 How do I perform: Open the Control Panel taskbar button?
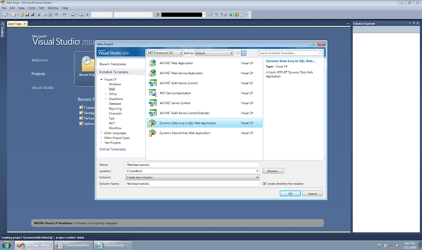(x=74, y=245)
